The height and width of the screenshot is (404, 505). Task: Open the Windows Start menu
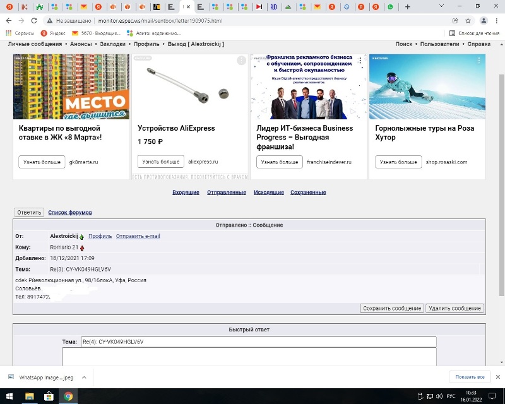coord(8,396)
